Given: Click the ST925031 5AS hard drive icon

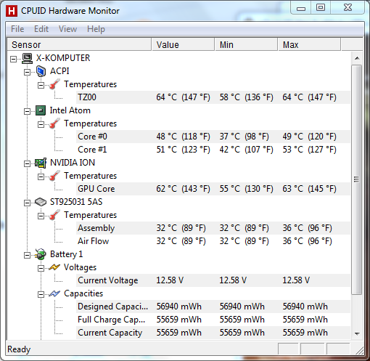Looking at the screenshot, I should (x=41, y=202).
